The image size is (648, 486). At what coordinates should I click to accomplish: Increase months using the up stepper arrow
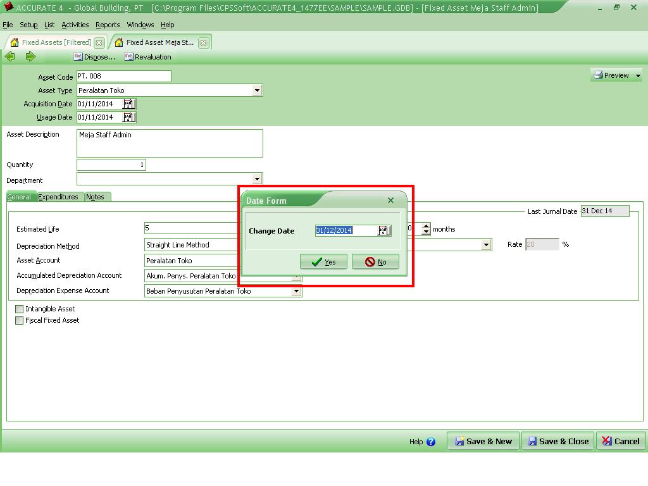[x=427, y=226]
